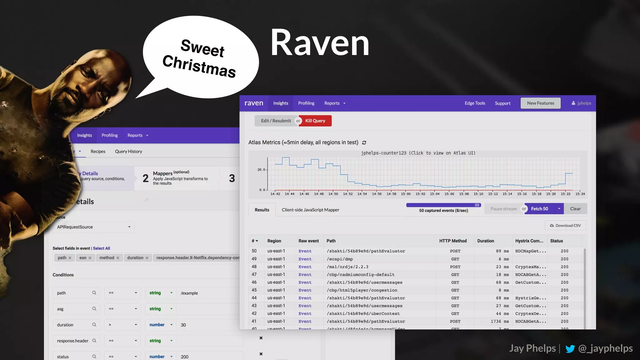The width and height of the screenshot is (640, 360).
Task: Click the captured events progress bar
Action: 443,205
